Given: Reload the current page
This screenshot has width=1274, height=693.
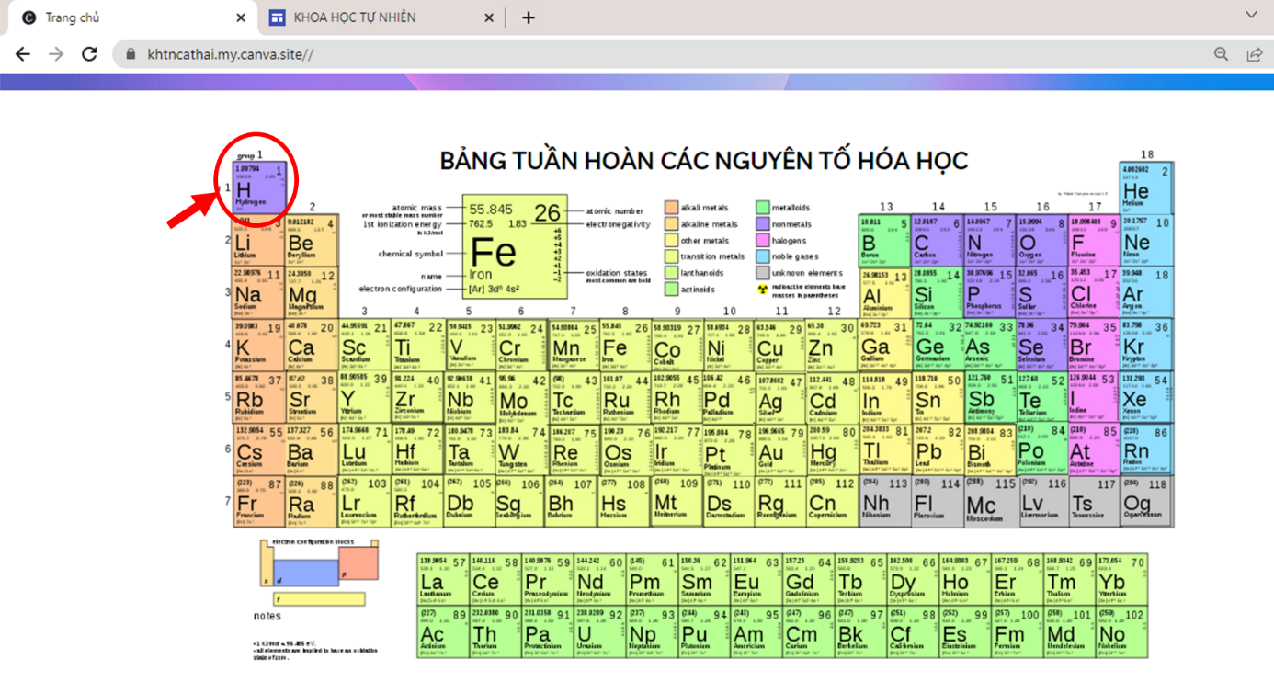Looking at the screenshot, I should (x=89, y=54).
